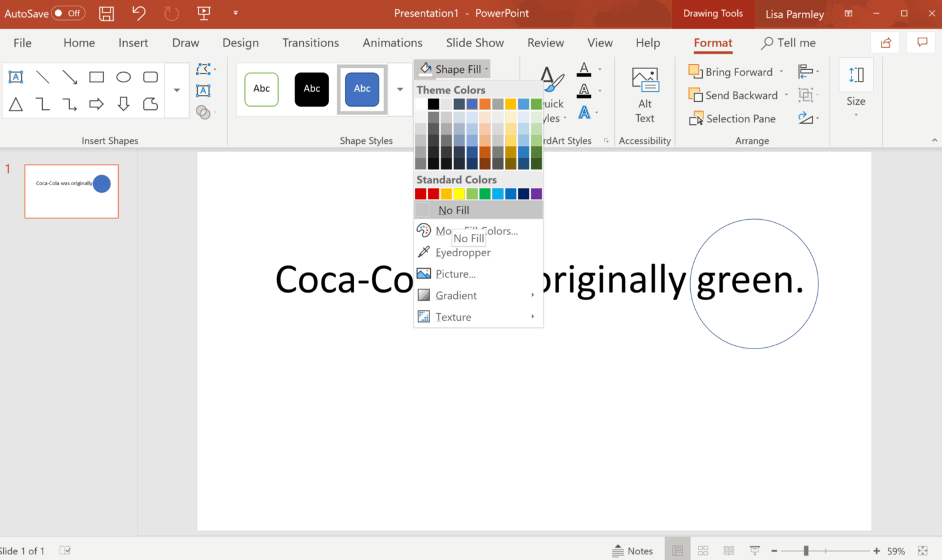Open the Align objects dropdown
Viewport: 942px width, 560px height.
tap(809, 72)
